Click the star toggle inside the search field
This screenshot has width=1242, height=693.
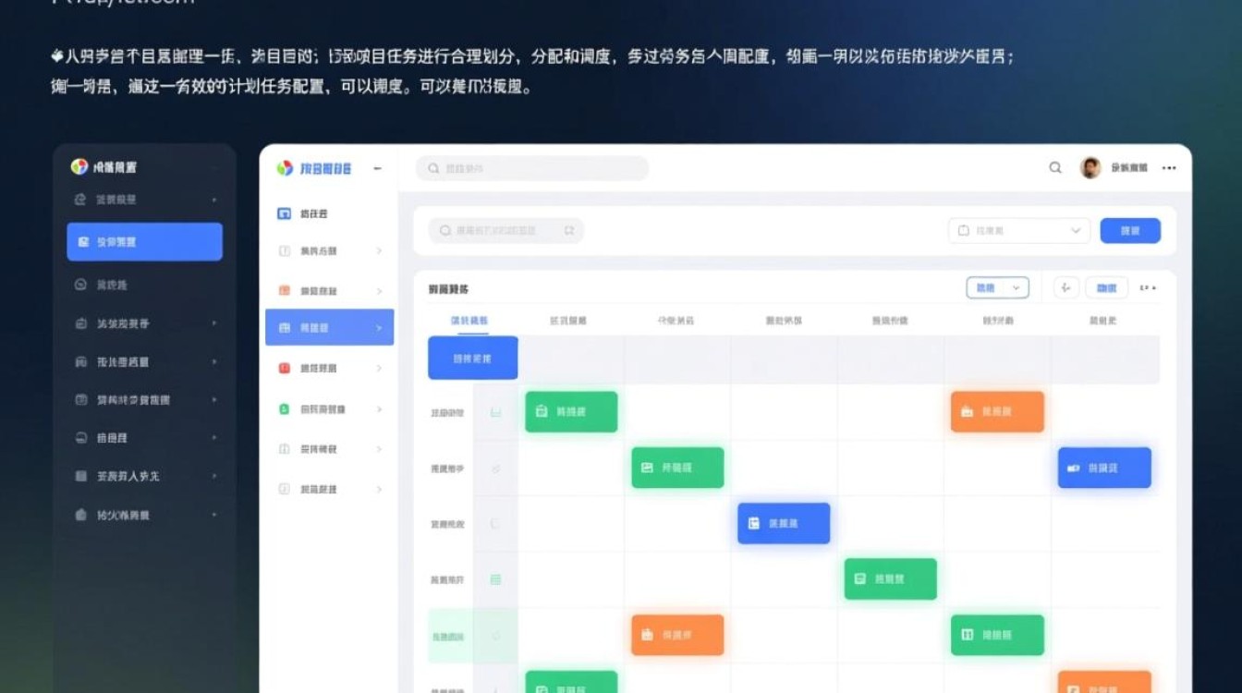point(570,231)
